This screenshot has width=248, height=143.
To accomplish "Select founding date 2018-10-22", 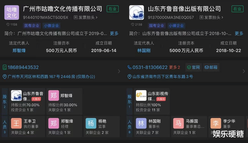I will (x=229, y=51).
